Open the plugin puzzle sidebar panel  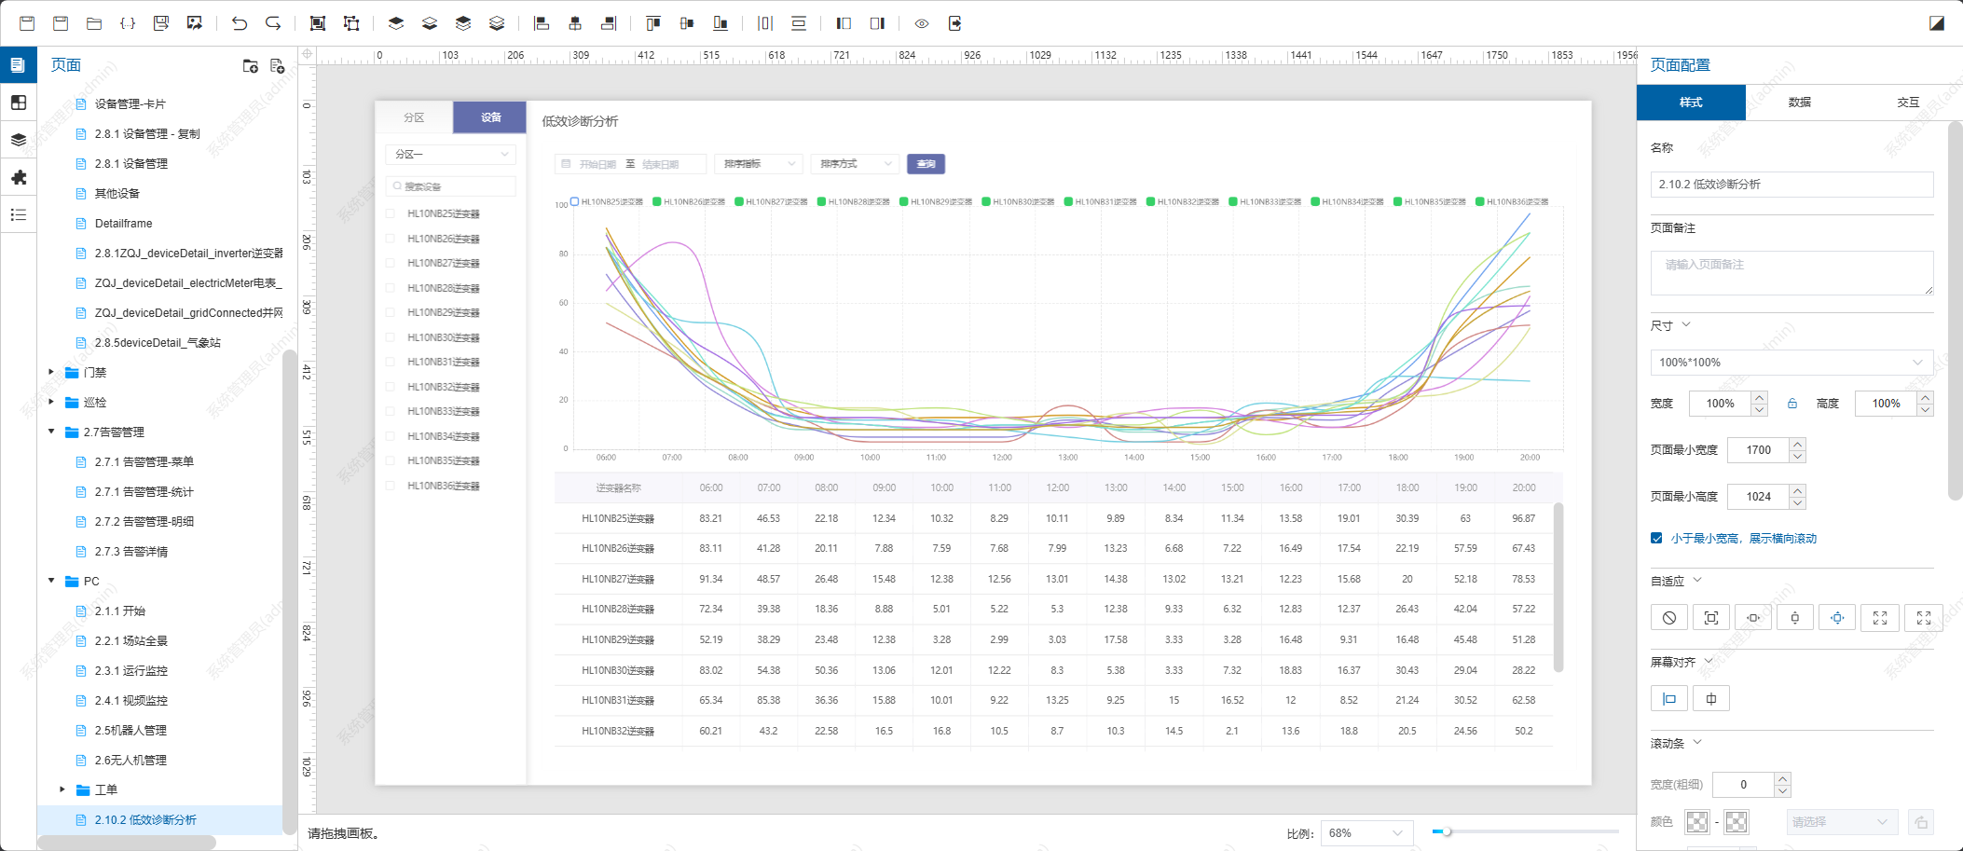point(19,177)
